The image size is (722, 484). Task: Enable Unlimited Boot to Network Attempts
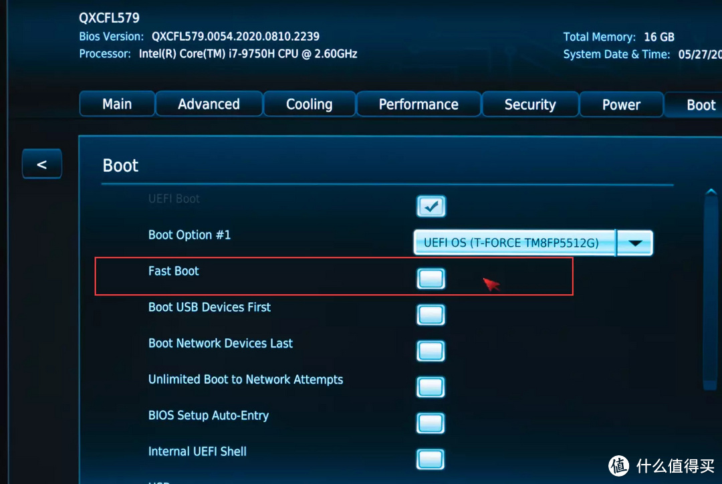(x=431, y=387)
